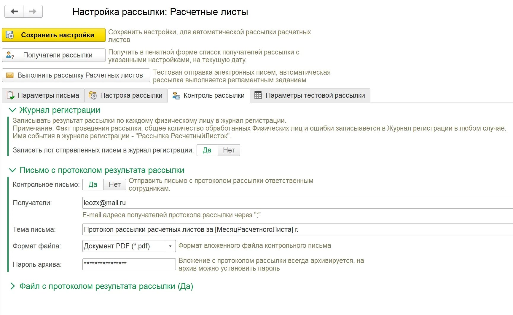Set log recording to Нет

tap(229, 150)
